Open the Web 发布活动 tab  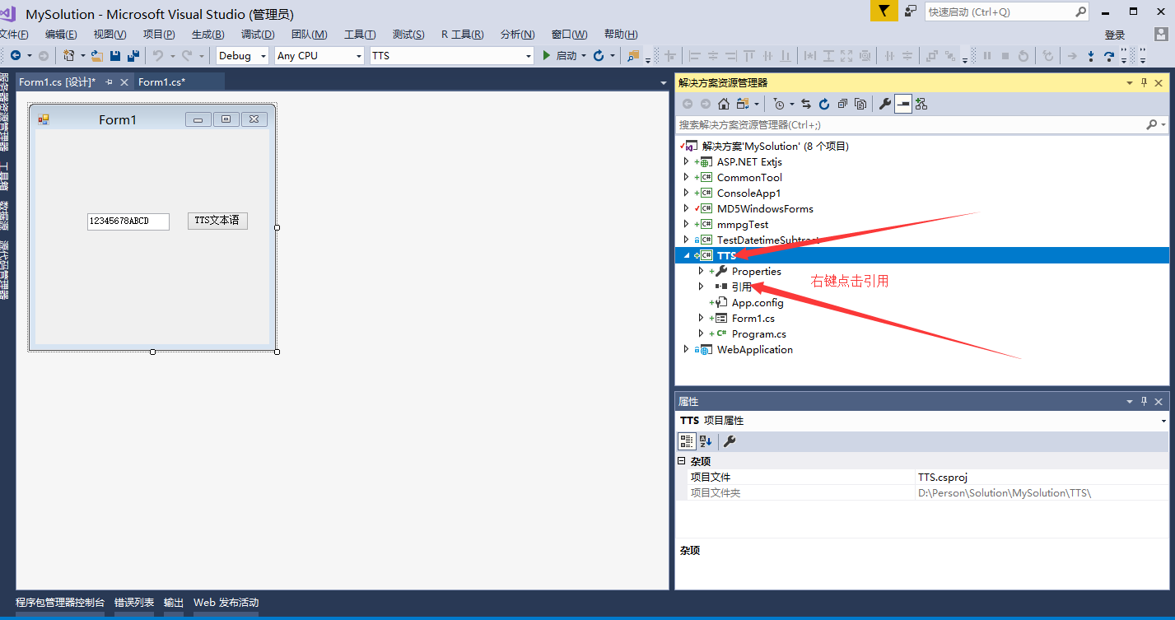tap(226, 602)
